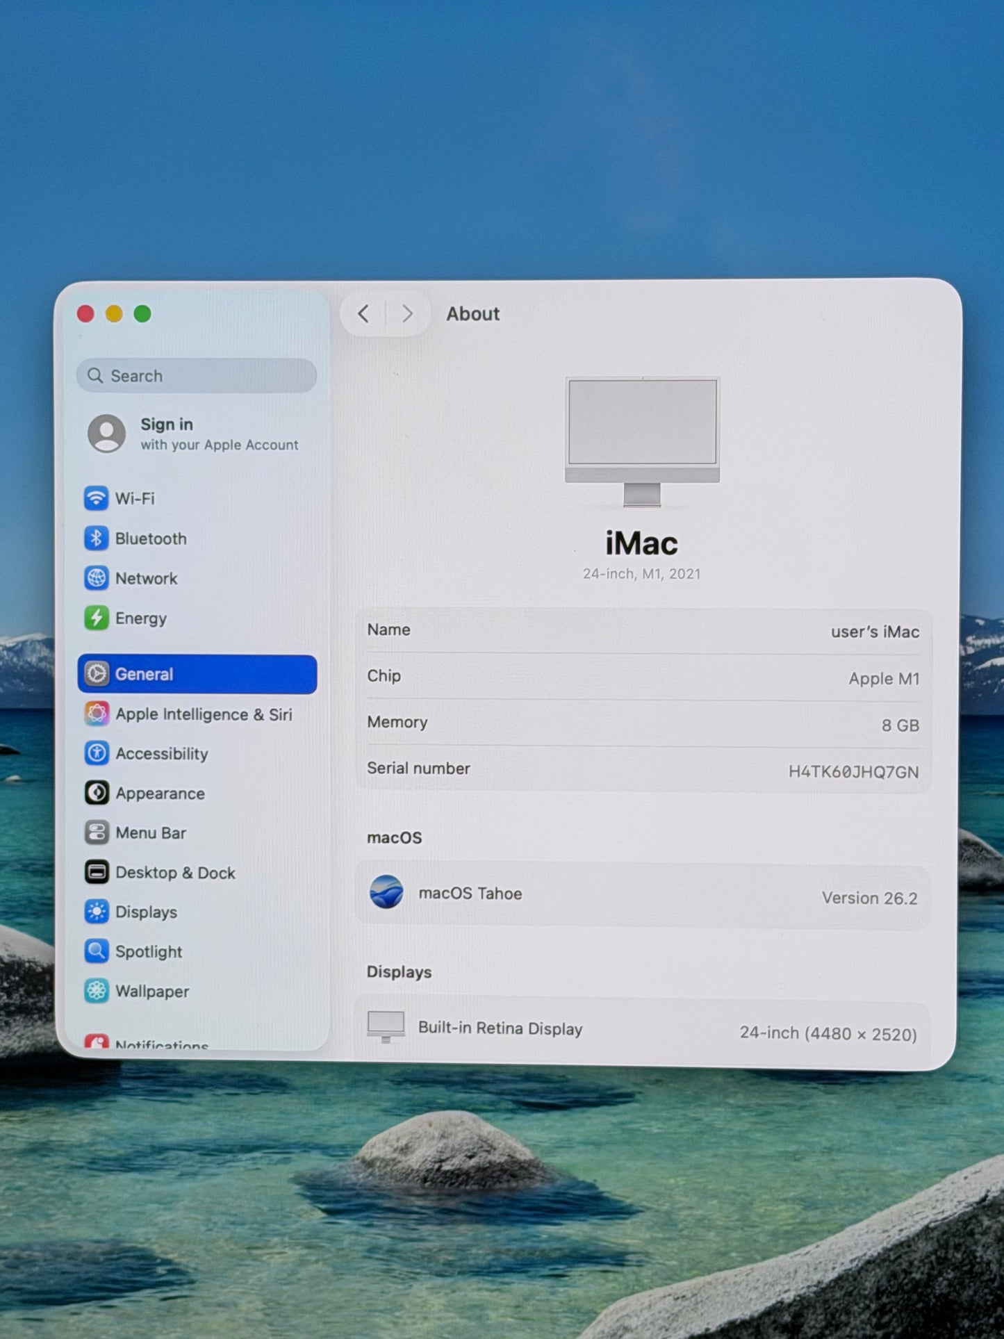Open Apple Intelligence & Siri icon
Image resolution: width=1004 pixels, height=1339 pixels.
point(97,714)
